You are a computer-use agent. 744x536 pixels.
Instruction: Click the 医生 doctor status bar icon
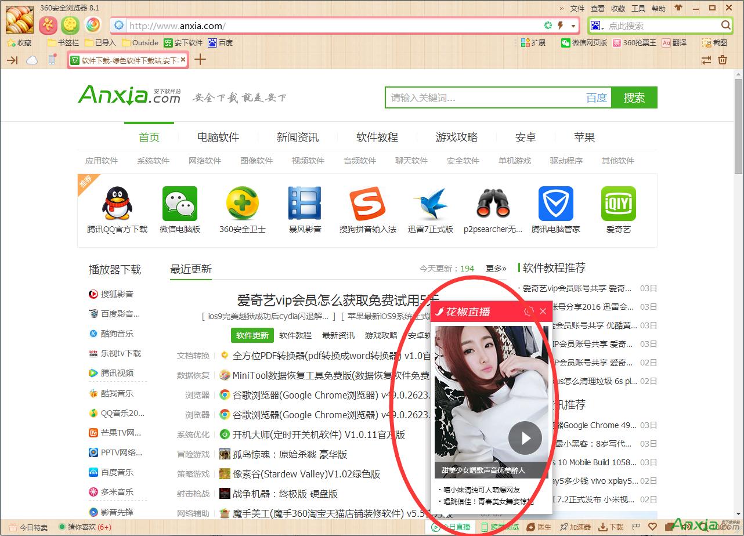click(x=539, y=527)
